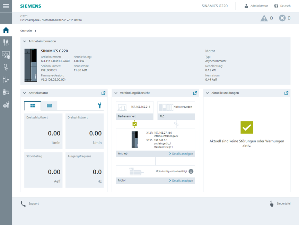Click the Bedieneinheit device icon
Screen dimensions: 299x225
coord(122,107)
